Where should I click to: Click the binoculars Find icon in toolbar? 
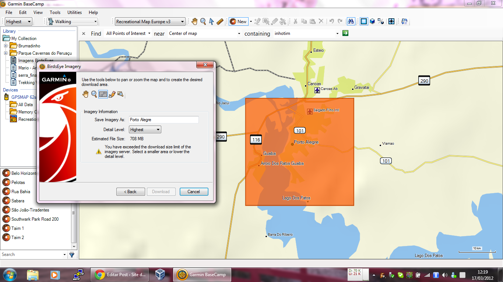(x=351, y=22)
